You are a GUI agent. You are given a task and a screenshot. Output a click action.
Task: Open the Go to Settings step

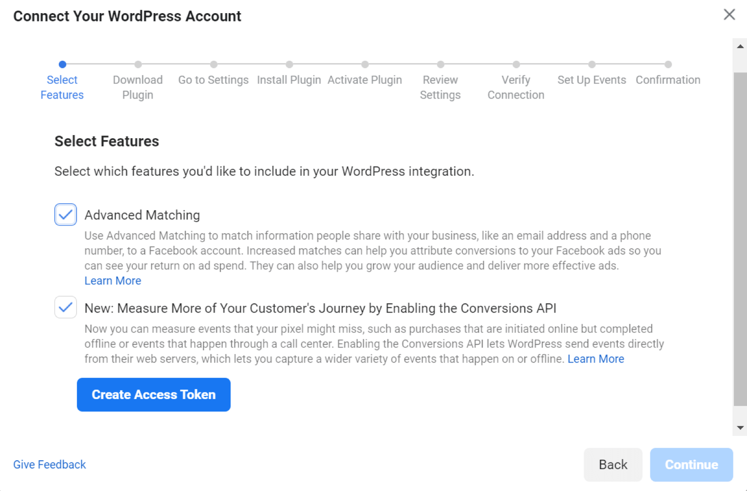[213, 64]
